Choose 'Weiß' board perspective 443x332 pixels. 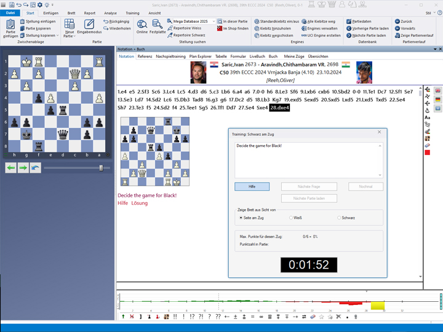tap(290, 218)
